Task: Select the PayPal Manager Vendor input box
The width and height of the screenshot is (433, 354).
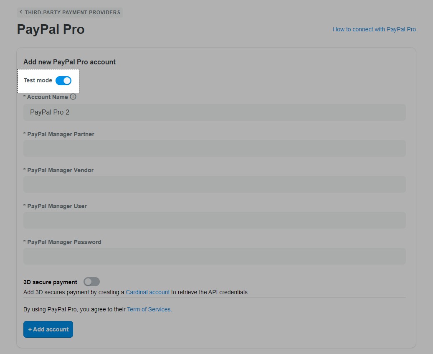Action: pyautogui.click(x=214, y=184)
